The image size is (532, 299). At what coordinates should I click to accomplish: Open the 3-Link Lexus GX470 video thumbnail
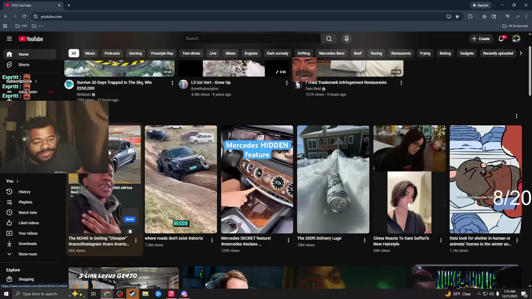[123, 278]
